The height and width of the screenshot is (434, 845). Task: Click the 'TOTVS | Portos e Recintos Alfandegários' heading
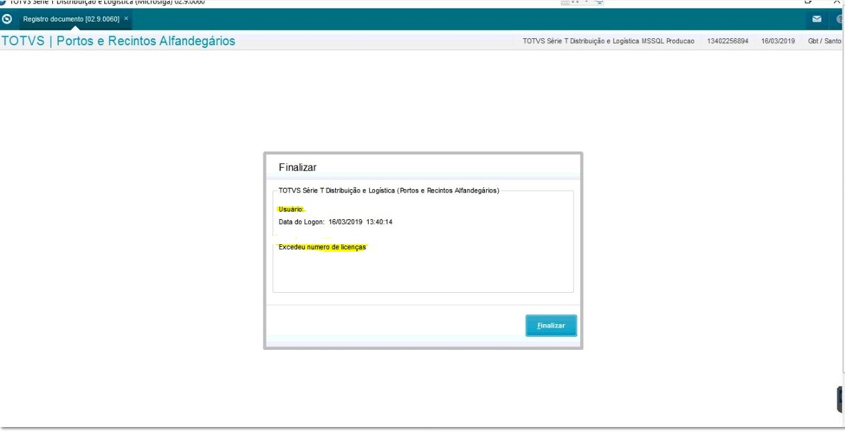click(x=118, y=41)
